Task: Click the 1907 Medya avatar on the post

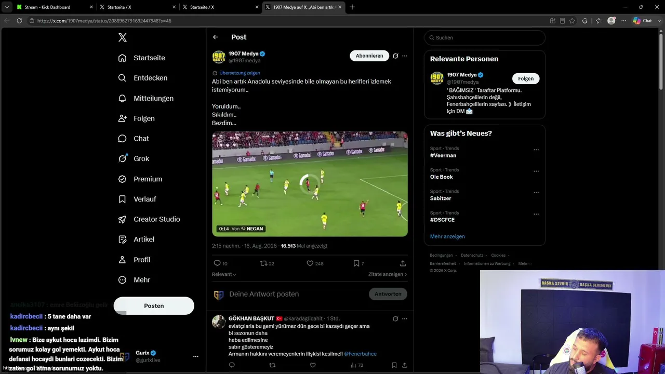Action: tap(219, 57)
